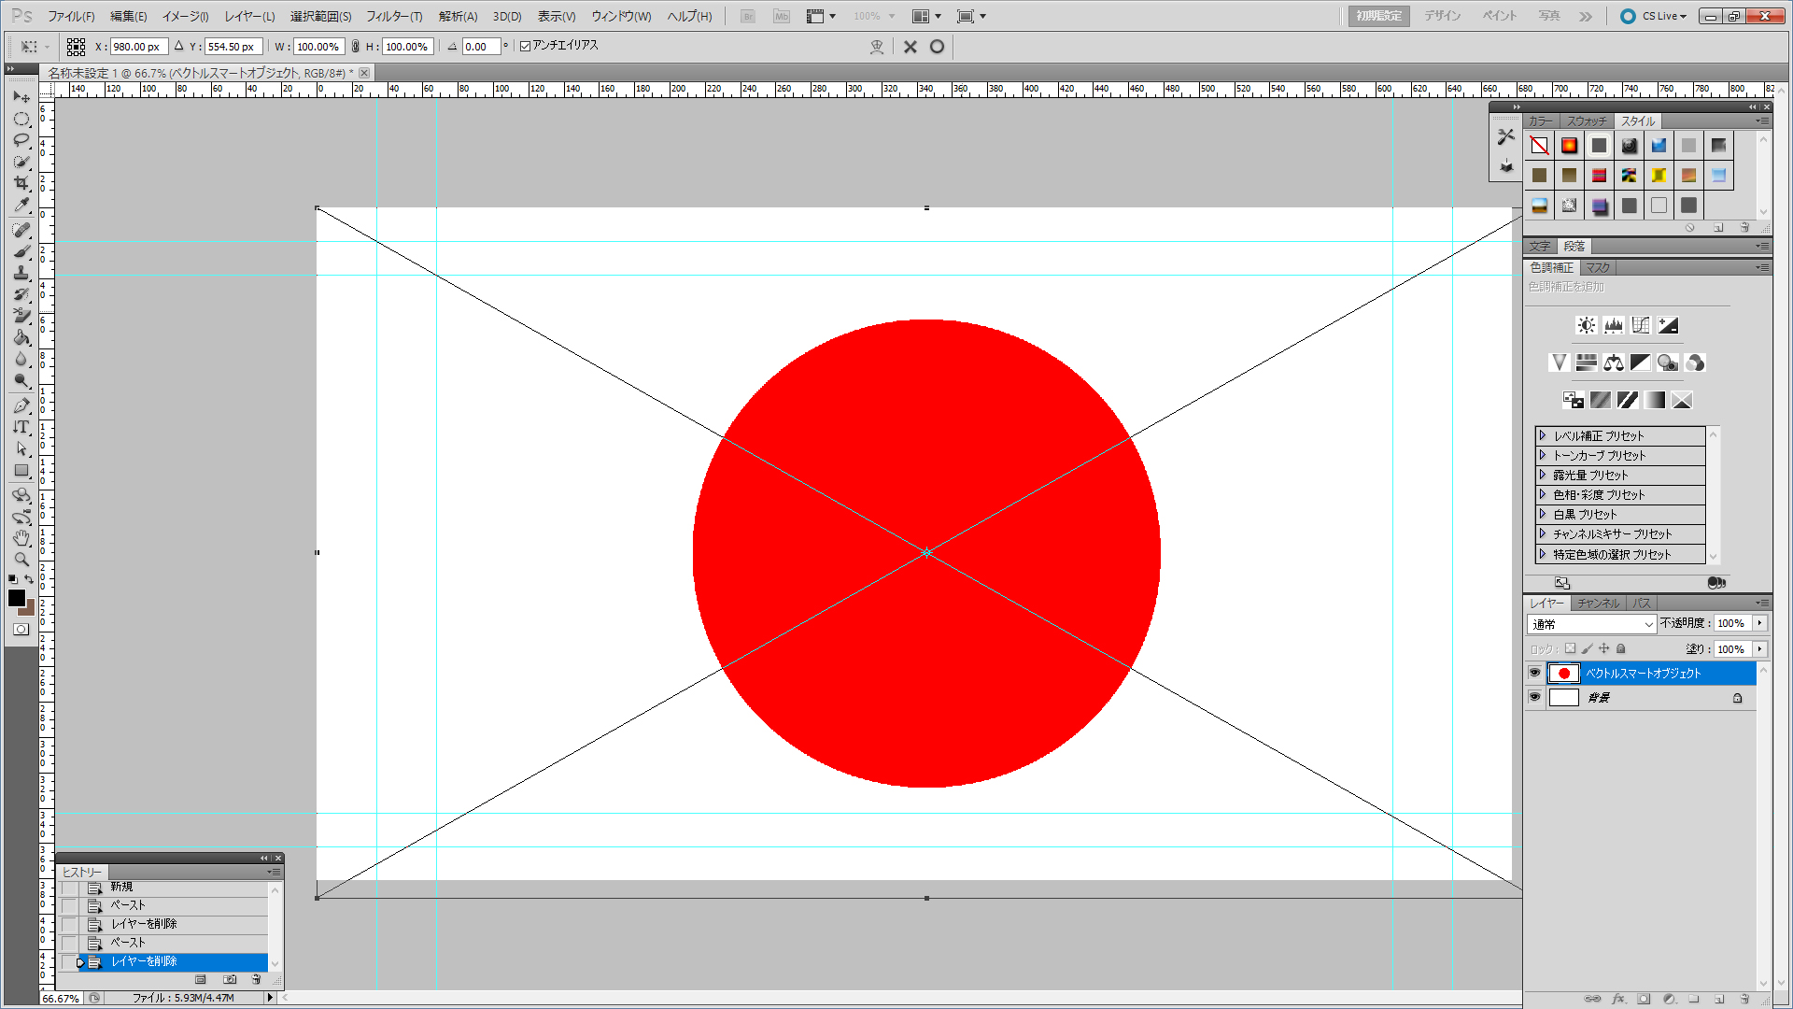This screenshot has width=1793, height=1009.
Task: Switch to the チャンネル tab
Action: click(1598, 604)
